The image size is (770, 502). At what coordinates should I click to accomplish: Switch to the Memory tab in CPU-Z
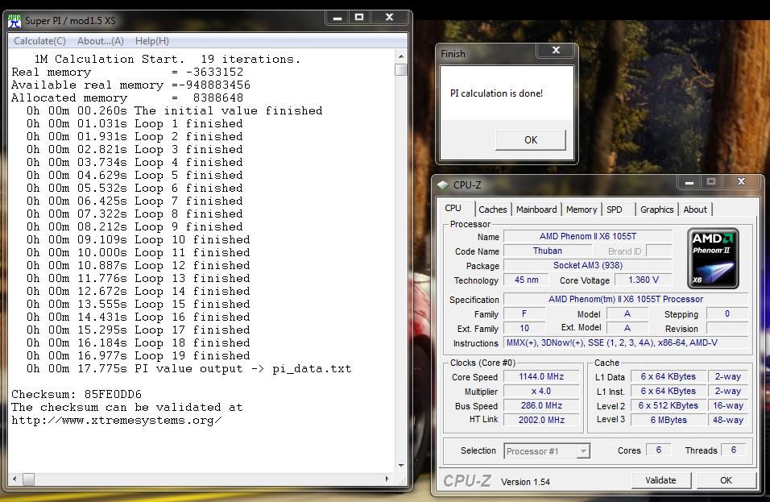(582, 210)
